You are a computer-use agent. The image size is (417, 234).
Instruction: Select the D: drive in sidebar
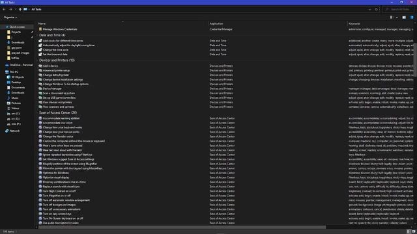(x=16, y=119)
